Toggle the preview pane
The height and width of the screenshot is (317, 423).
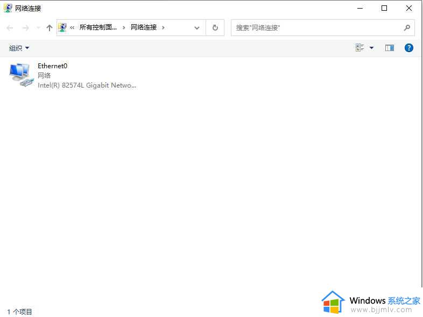(x=390, y=48)
